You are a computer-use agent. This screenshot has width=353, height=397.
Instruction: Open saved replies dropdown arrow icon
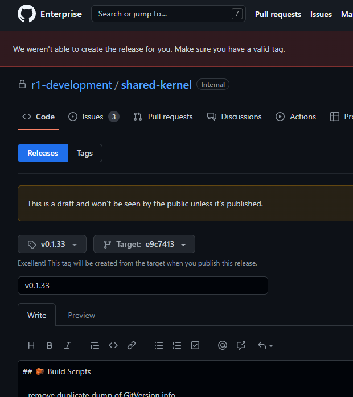coord(265,345)
